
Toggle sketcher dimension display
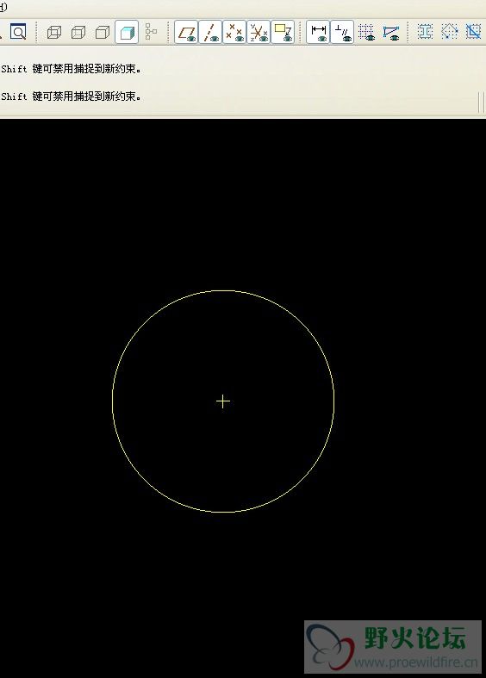point(318,32)
